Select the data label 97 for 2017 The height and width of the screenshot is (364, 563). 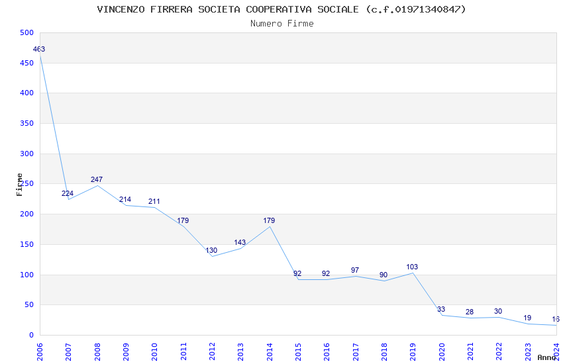click(x=355, y=270)
